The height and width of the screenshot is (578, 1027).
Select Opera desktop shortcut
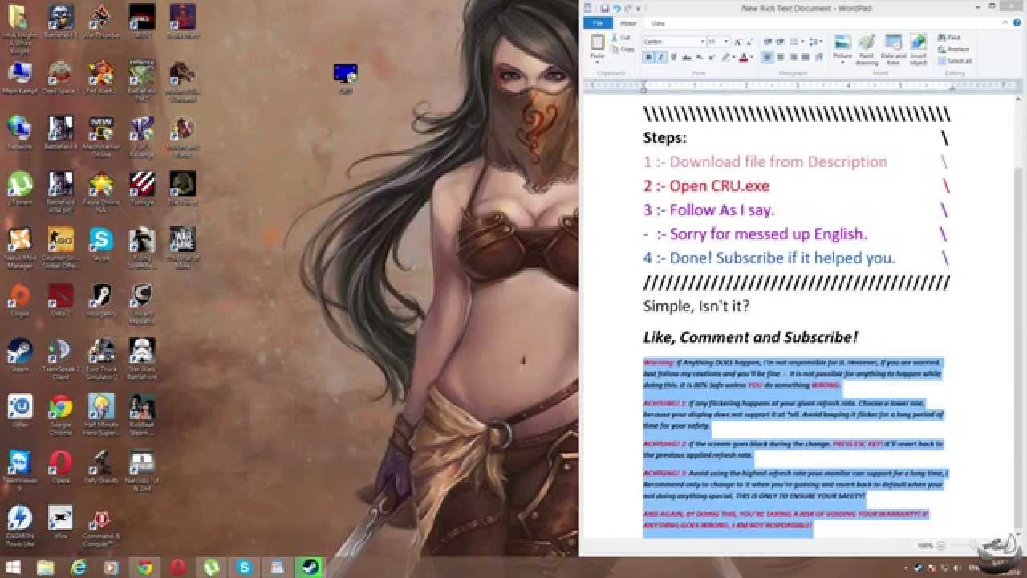61,467
